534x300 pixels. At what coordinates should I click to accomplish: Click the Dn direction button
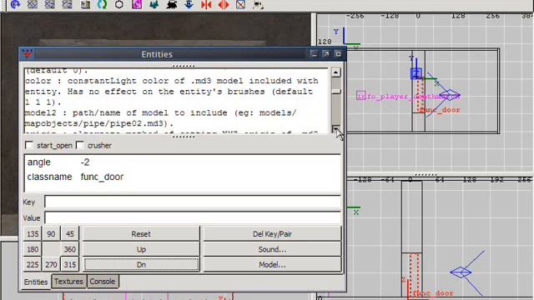141,265
